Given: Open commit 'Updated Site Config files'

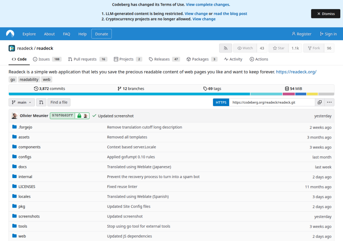Looking at the screenshot, I should (x=129, y=206).
